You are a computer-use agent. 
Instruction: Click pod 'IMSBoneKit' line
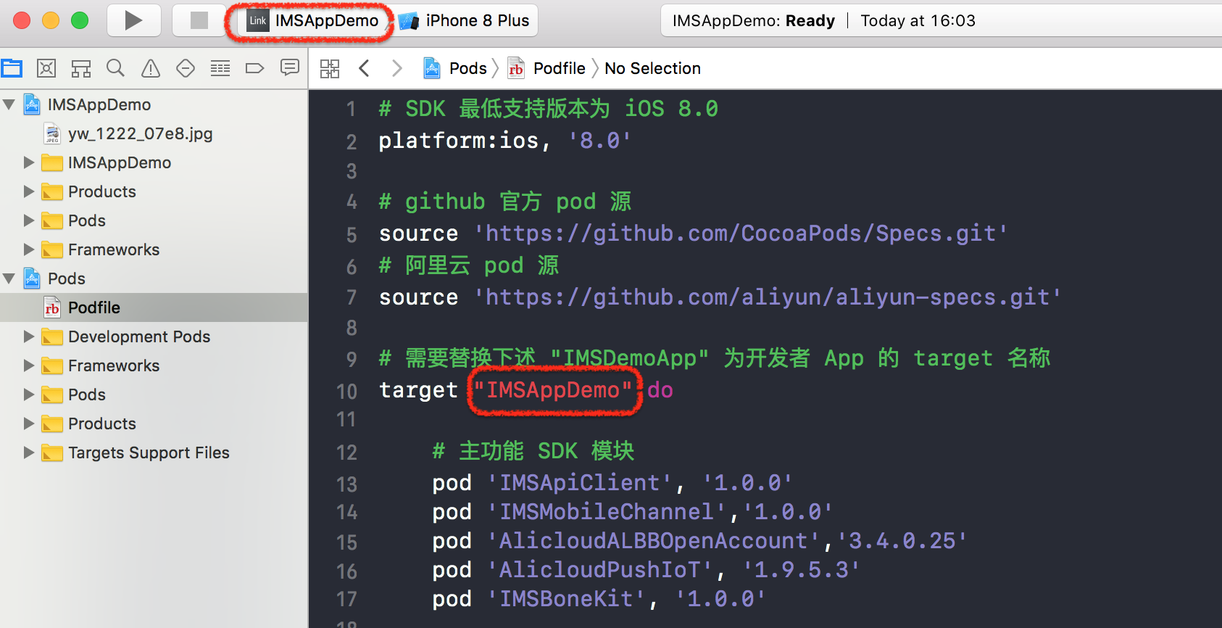coord(599,599)
